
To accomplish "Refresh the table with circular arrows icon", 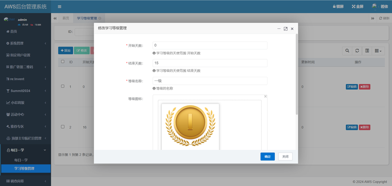I will tap(357, 51).
